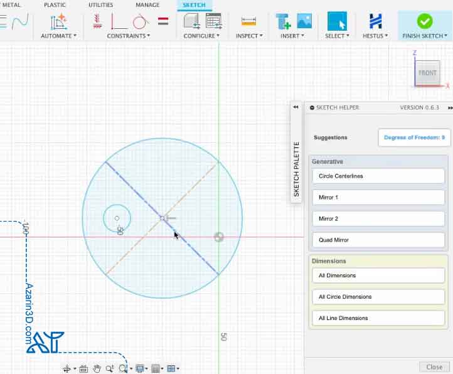Open the Manage tab

[147, 5]
